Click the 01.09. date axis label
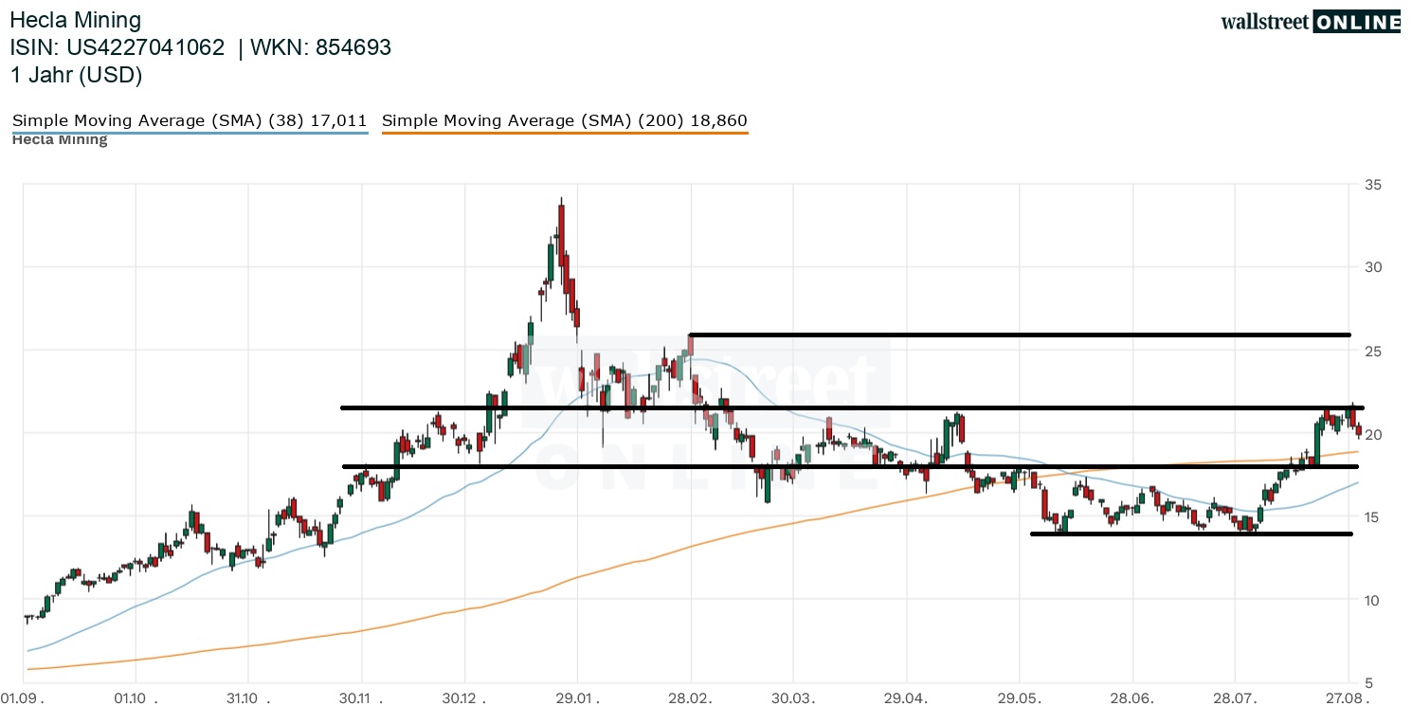The width and height of the screenshot is (1412, 706). tap(23, 697)
